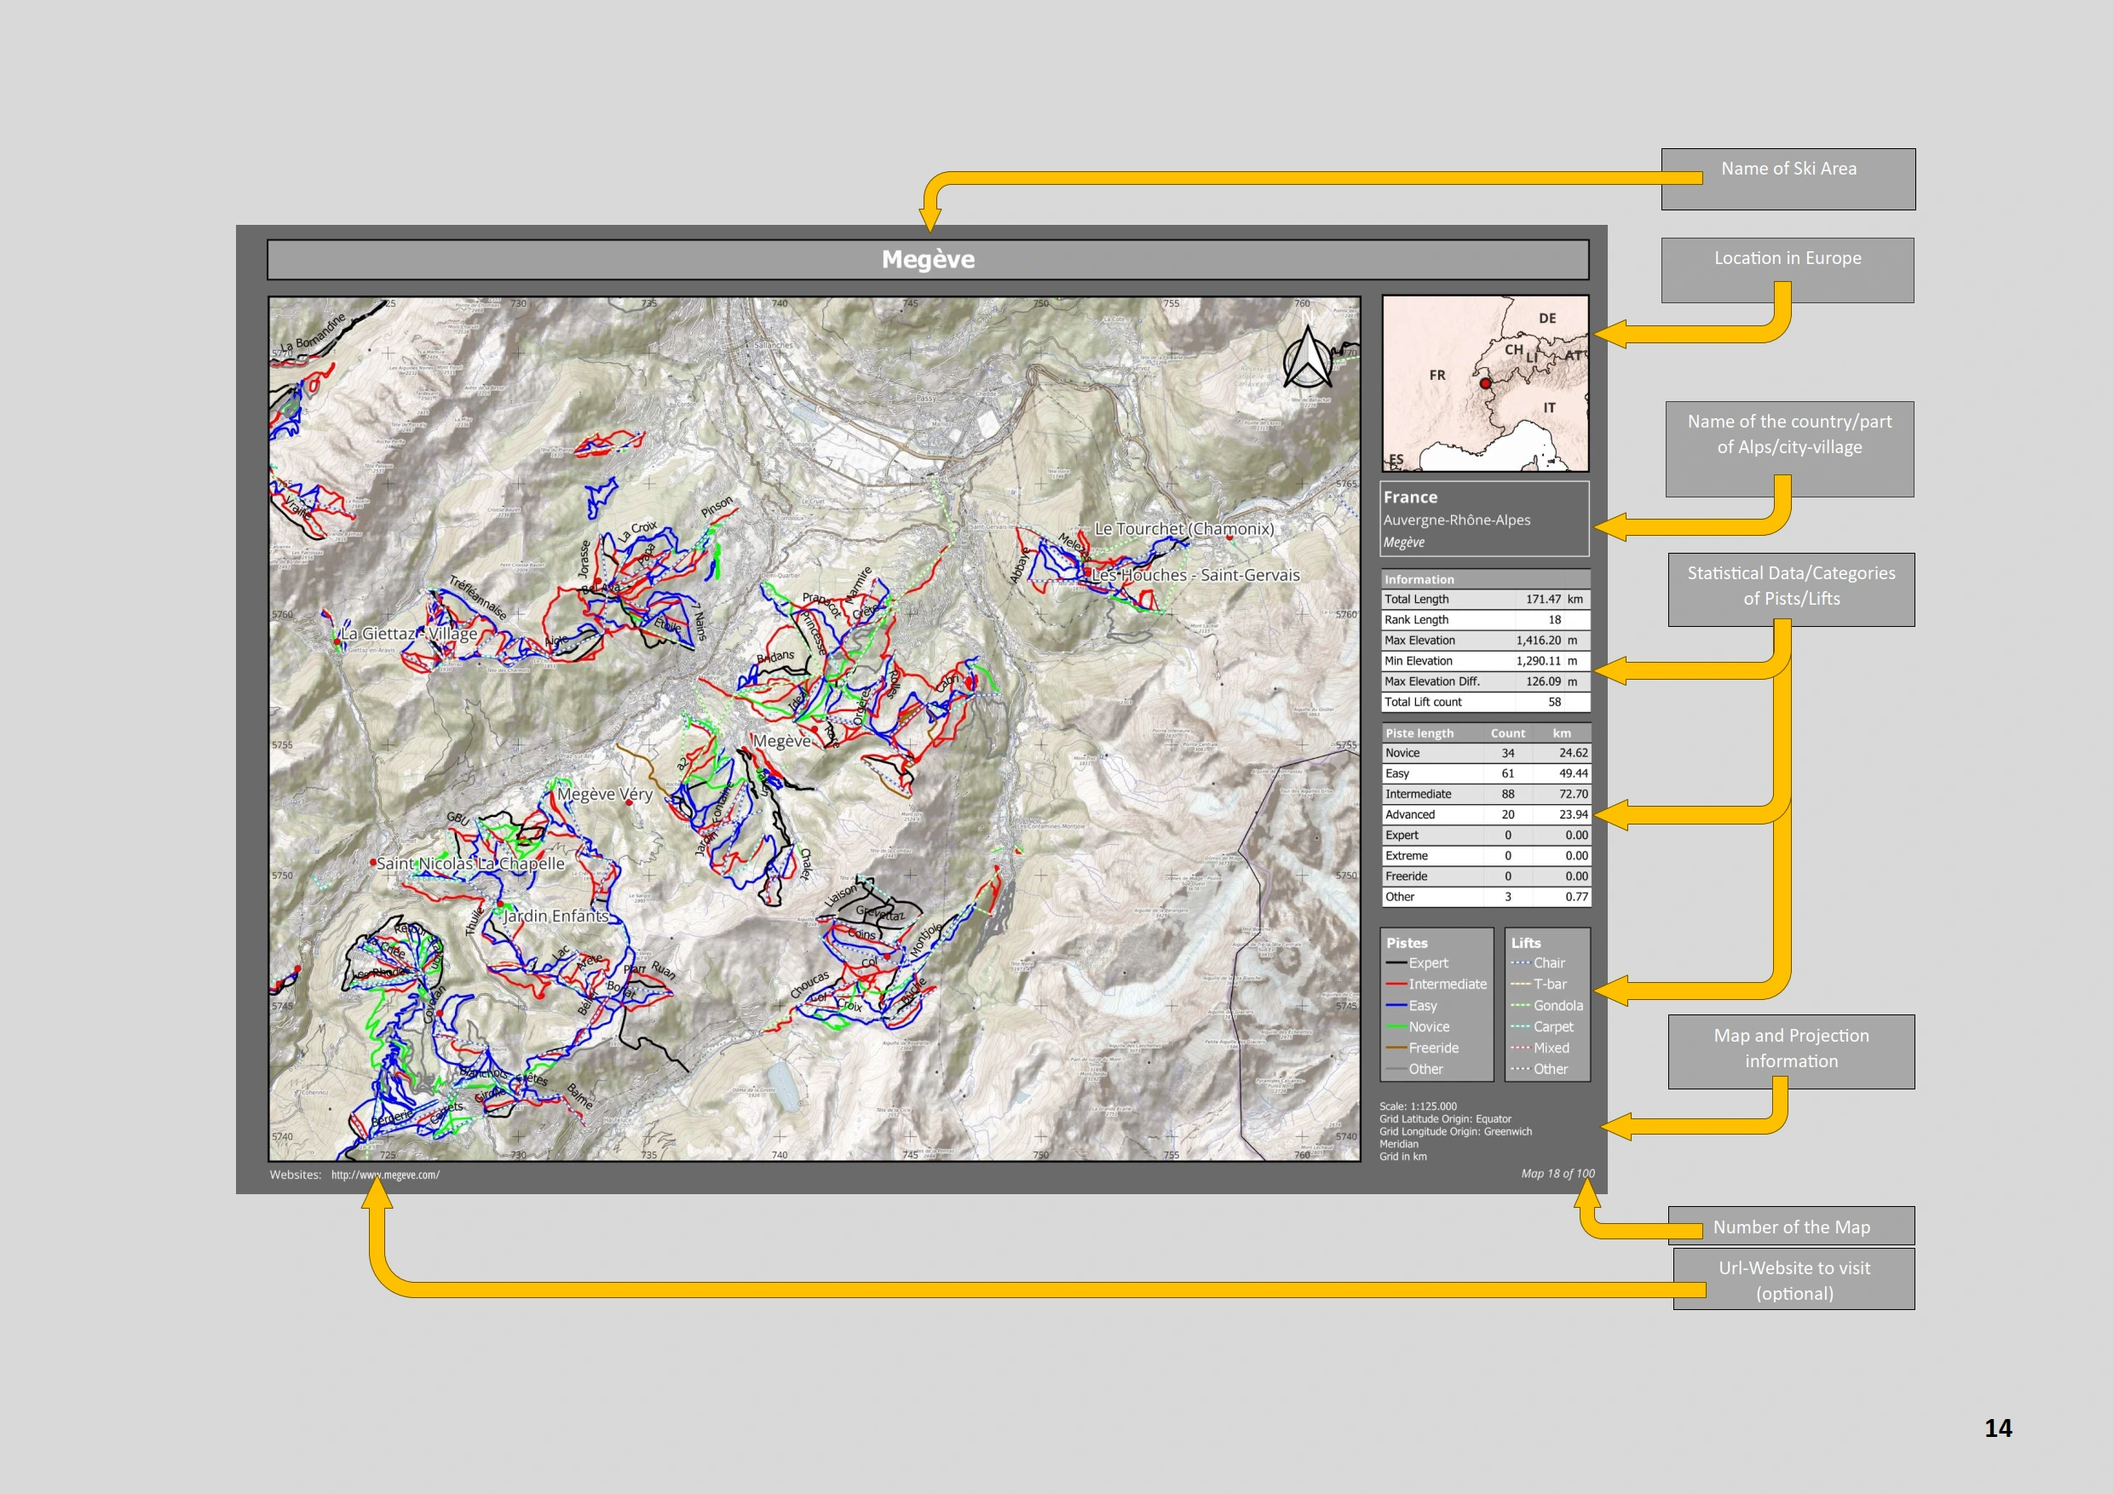This screenshot has height=1494, width=2113.
Task: Click the black Expert piste line symbol
Action: (x=1397, y=963)
